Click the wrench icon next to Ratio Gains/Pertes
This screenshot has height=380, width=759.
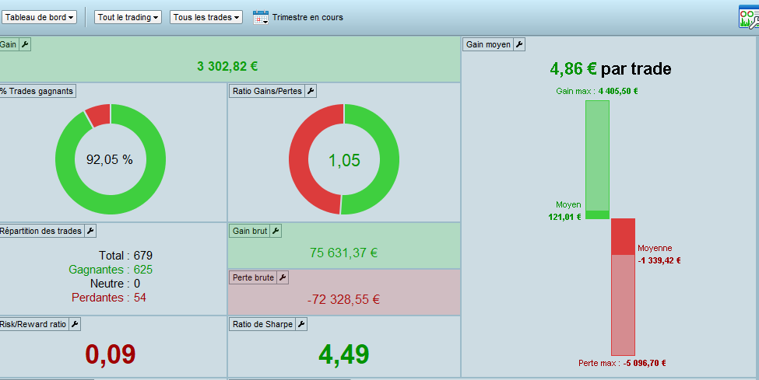click(x=311, y=92)
